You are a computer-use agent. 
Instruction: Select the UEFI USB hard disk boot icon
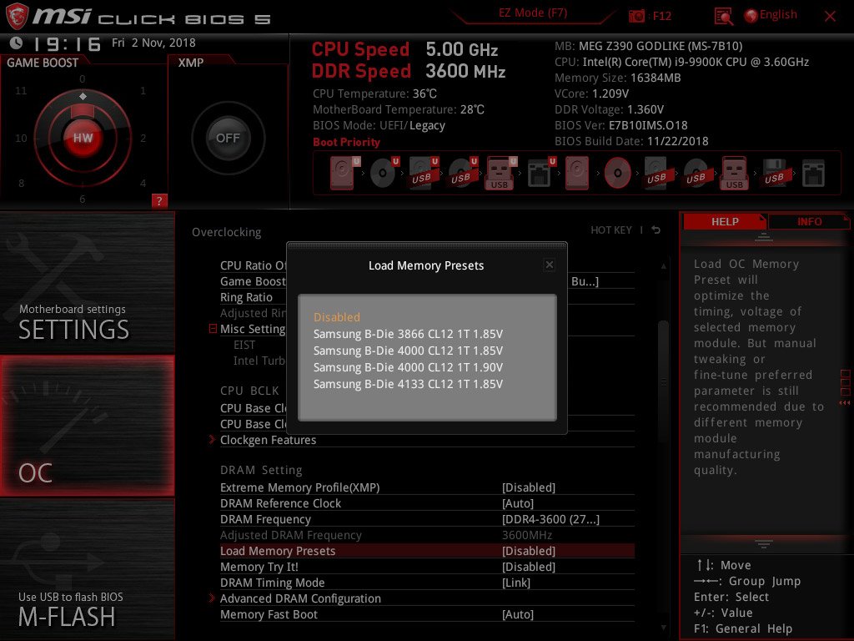pyautogui.click(x=424, y=173)
